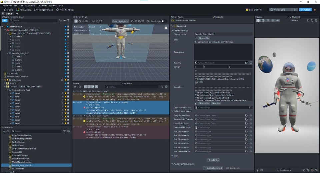Expand the Item 5 tree node
The height and width of the screenshot is (173, 320).
10,110
